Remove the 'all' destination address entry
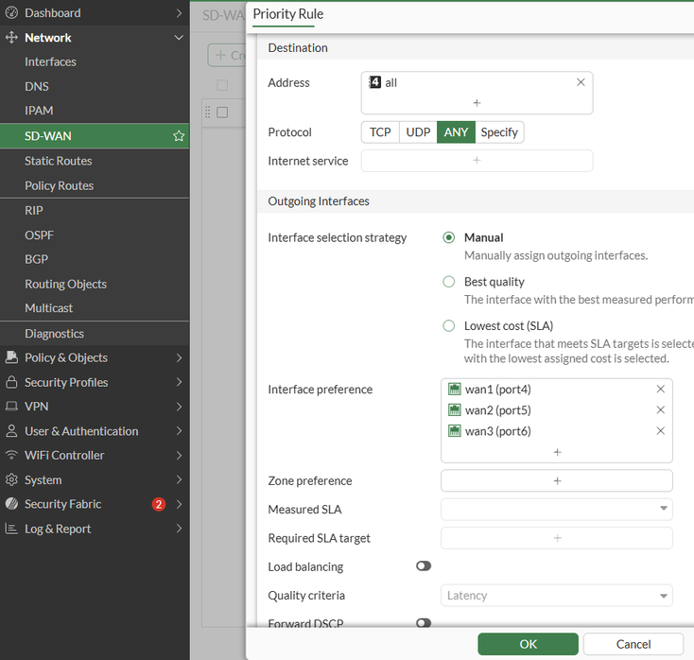 pyautogui.click(x=581, y=83)
